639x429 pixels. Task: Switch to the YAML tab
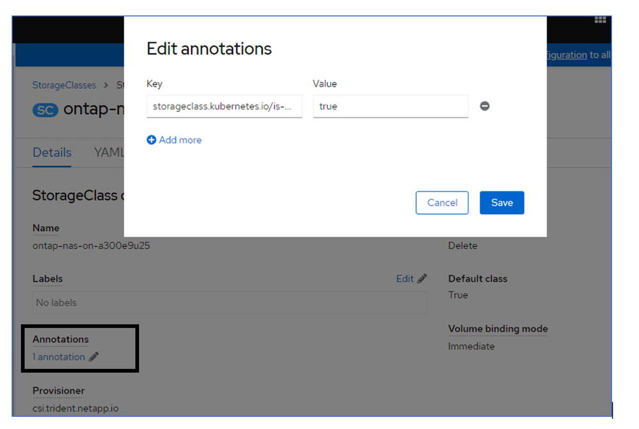tap(109, 152)
